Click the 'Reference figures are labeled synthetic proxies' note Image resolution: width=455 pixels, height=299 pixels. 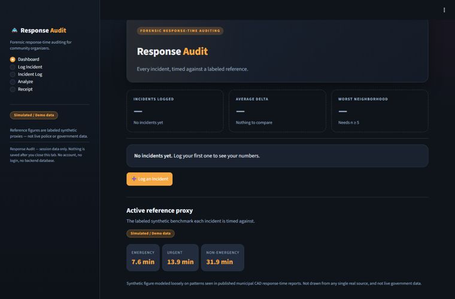tap(48, 133)
